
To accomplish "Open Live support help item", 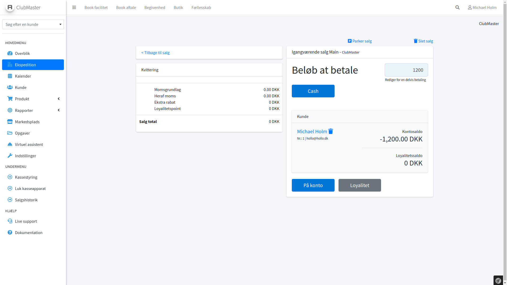I will [26, 221].
